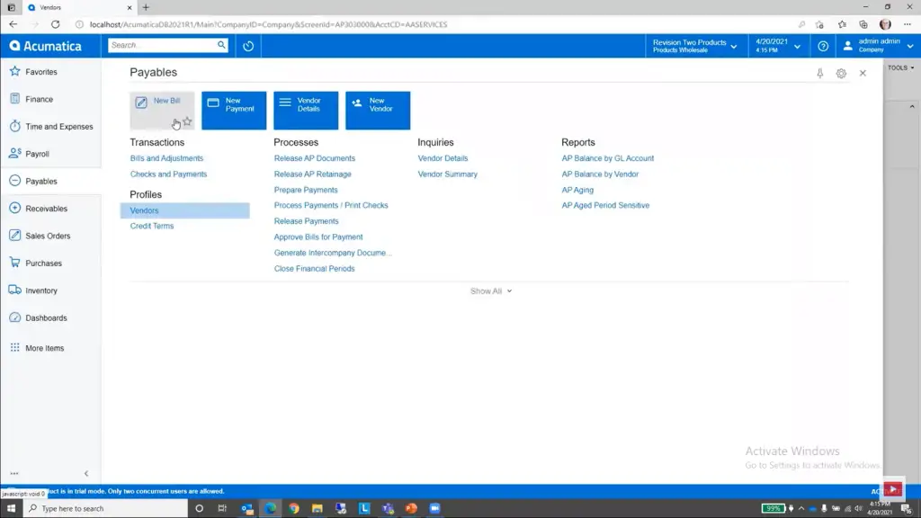Open the Favorites star in sidebar
Image resolution: width=921 pixels, height=518 pixels.
(x=15, y=72)
